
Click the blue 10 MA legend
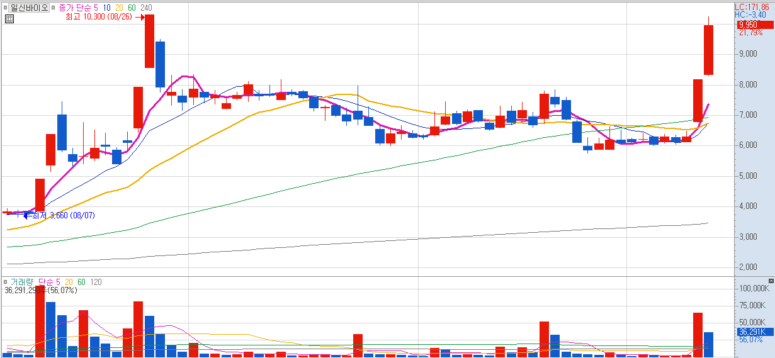pos(108,8)
